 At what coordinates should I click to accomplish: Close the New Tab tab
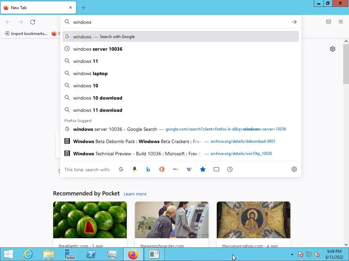(x=71, y=7)
